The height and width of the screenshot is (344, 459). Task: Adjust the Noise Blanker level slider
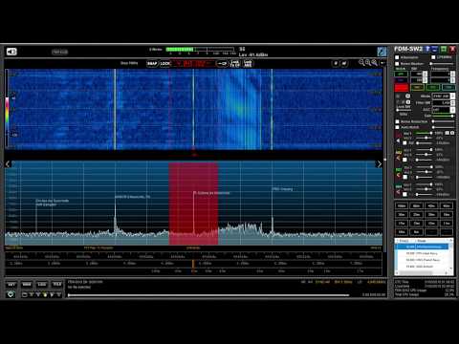point(442,64)
